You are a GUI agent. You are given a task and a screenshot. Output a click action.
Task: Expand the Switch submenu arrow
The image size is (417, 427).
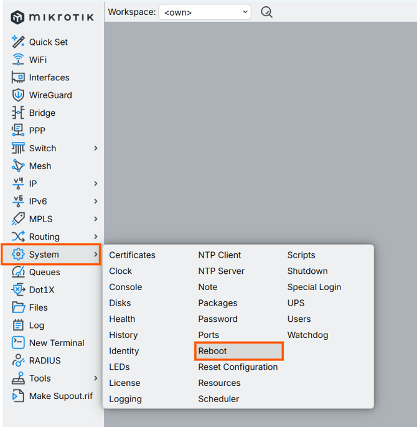pyautogui.click(x=96, y=148)
